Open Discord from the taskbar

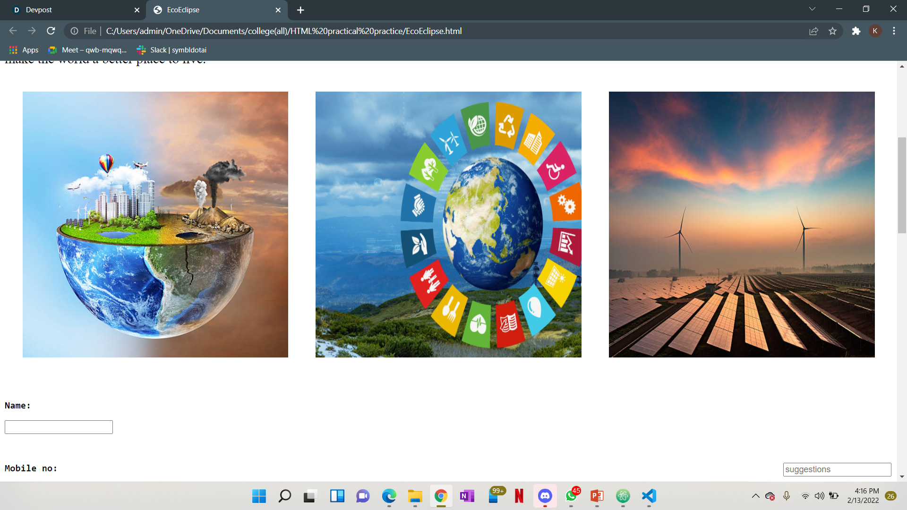[545, 496]
